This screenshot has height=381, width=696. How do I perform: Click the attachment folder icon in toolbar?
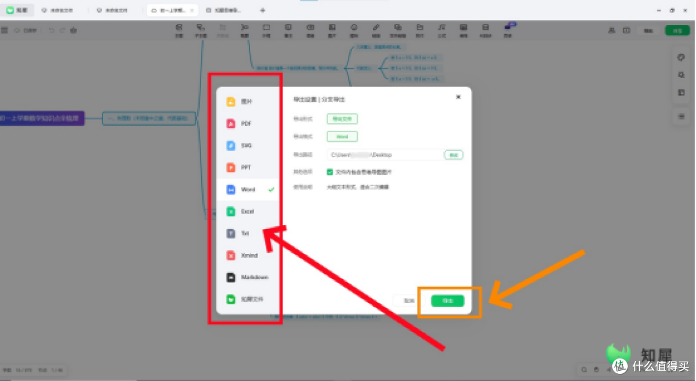[420, 30]
